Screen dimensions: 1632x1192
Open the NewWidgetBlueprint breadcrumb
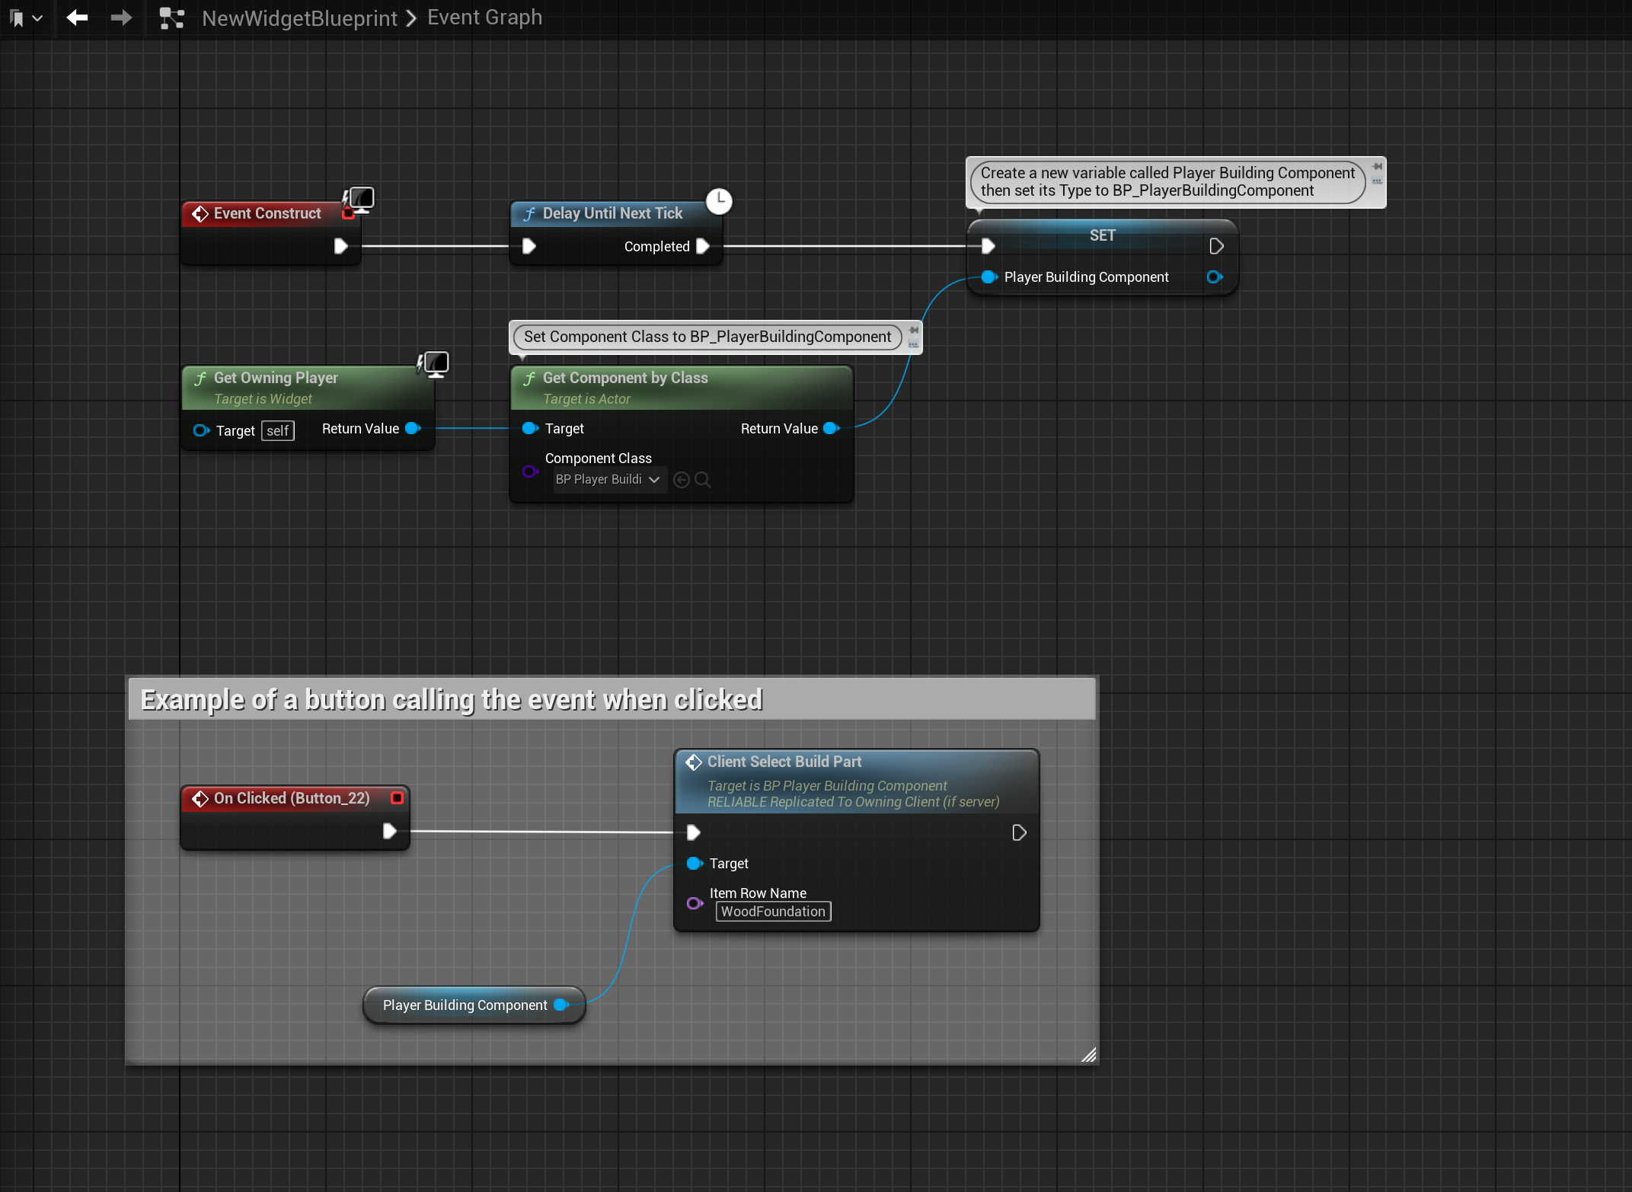tap(299, 18)
